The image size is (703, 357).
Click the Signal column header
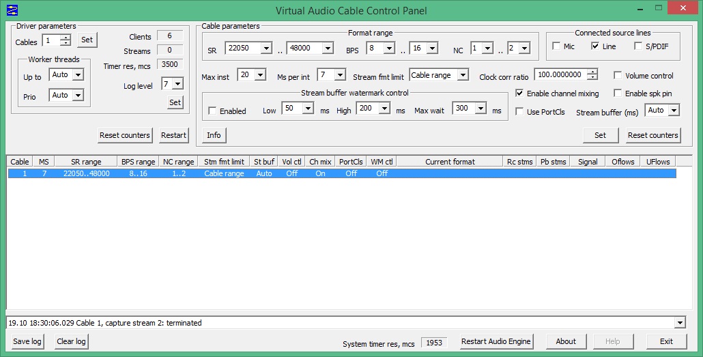[588, 162]
